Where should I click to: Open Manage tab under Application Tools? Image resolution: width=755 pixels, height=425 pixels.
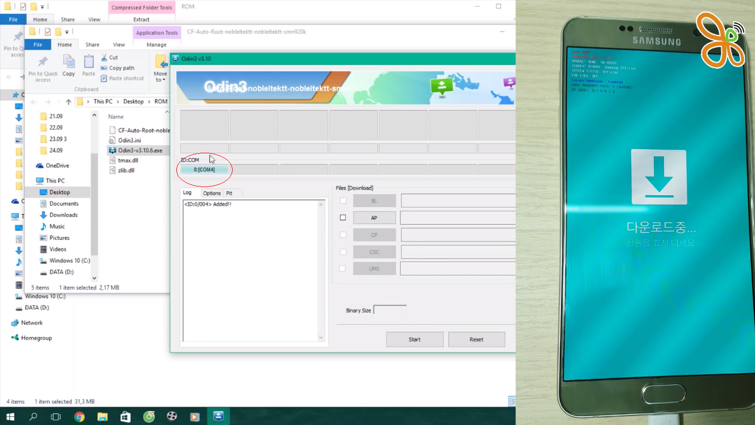click(x=156, y=45)
